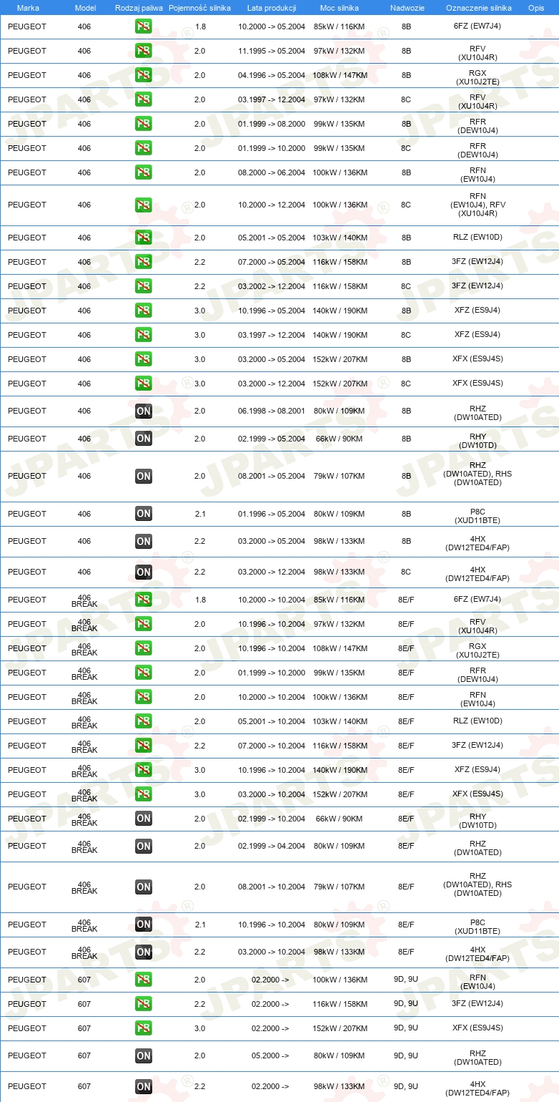Viewport: 559px width, 1102px height.
Task: Click the diesel ON icon in the 406 BREAK P8C row
Action: pos(144,925)
